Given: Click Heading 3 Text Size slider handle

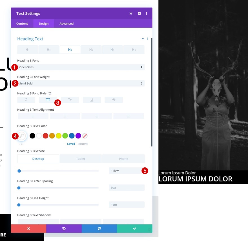Looking at the screenshot, I should tap(19, 171).
